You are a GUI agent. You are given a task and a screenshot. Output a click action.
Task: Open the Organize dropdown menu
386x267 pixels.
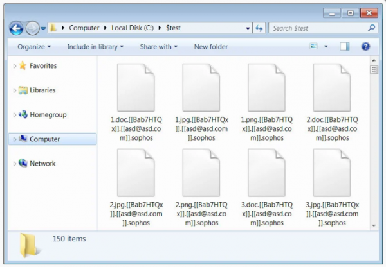pyautogui.click(x=34, y=47)
